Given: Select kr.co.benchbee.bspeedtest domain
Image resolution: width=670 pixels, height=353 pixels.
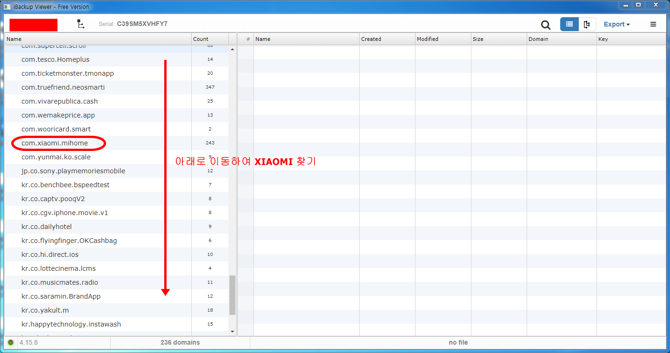Looking at the screenshot, I should click(x=116, y=185).
